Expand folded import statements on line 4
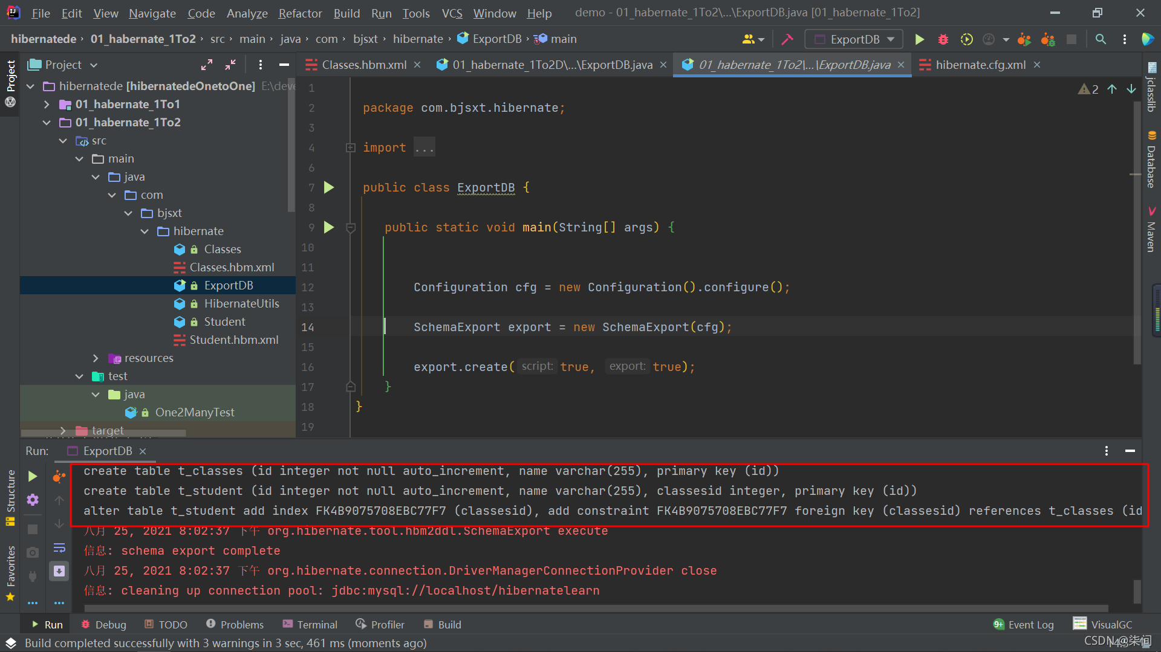This screenshot has height=652, width=1161. click(x=351, y=147)
